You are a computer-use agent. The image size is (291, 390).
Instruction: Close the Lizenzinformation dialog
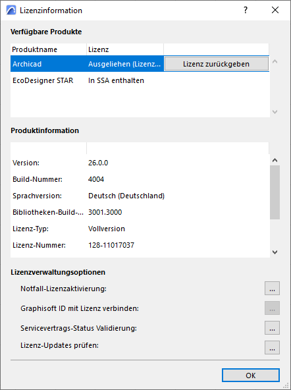275,10
